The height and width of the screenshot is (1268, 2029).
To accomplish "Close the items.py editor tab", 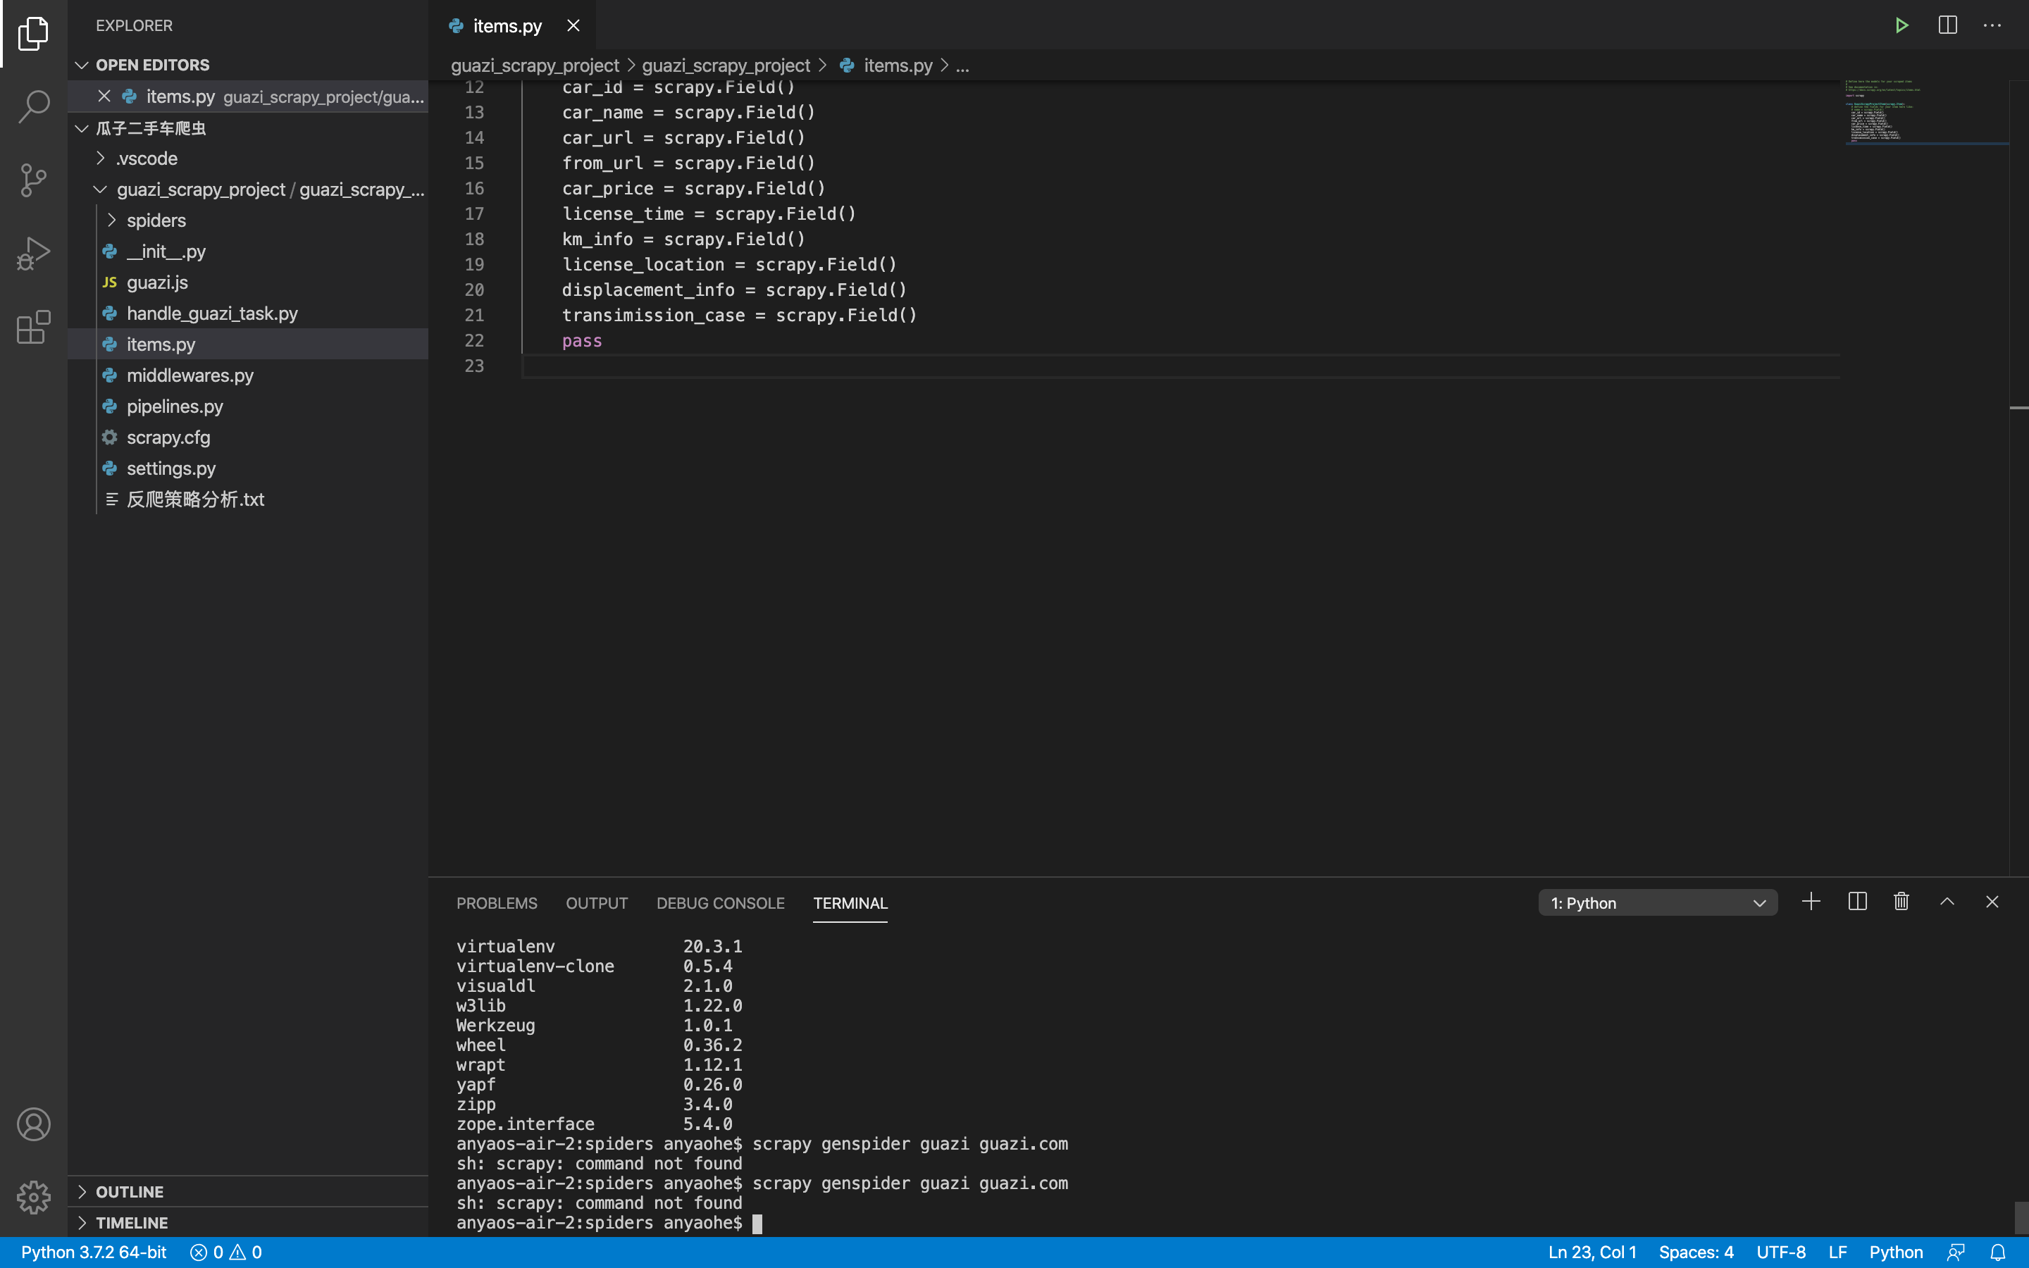I will point(573,25).
